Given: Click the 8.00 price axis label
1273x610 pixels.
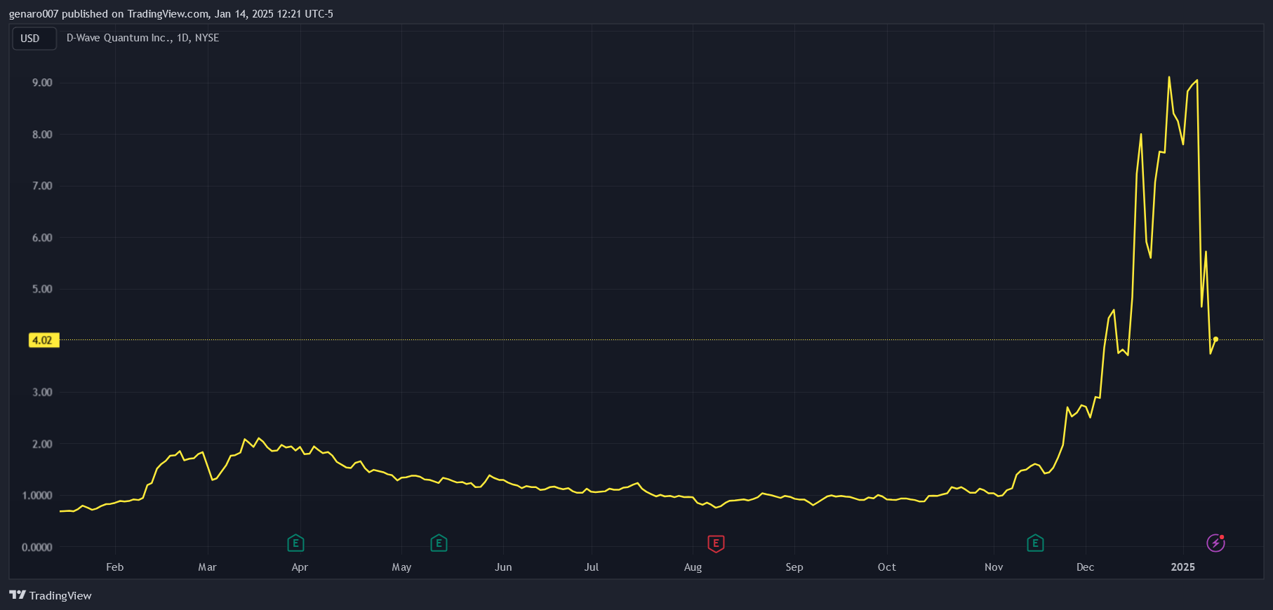Looking at the screenshot, I should [x=42, y=135].
